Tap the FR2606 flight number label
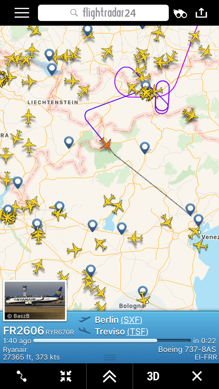The height and width of the screenshot is (389, 219). pyautogui.click(x=24, y=331)
